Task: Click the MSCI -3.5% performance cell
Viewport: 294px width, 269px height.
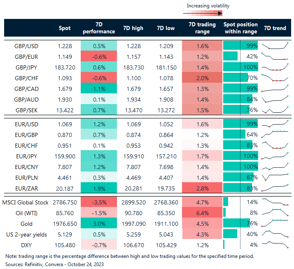Action: 99,202
